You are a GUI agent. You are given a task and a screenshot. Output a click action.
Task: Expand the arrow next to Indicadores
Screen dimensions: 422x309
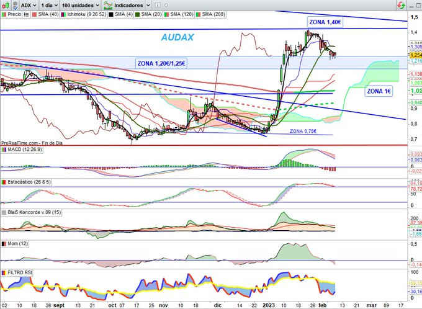pos(148,6)
